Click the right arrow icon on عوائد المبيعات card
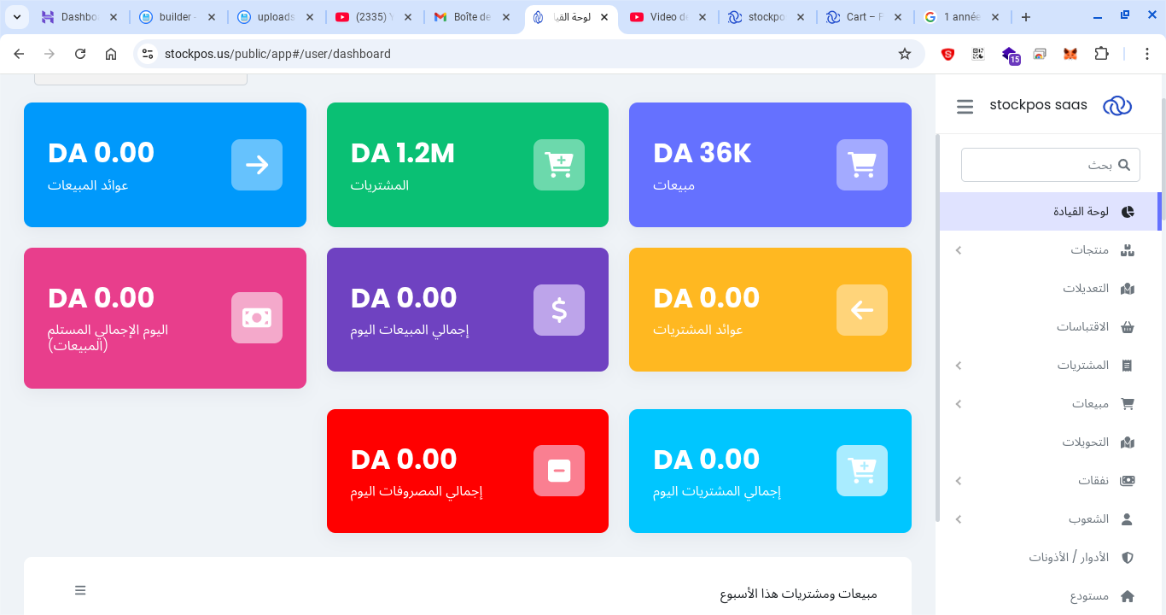Viewport: 1166px width, 615px height. coord(257,165)
